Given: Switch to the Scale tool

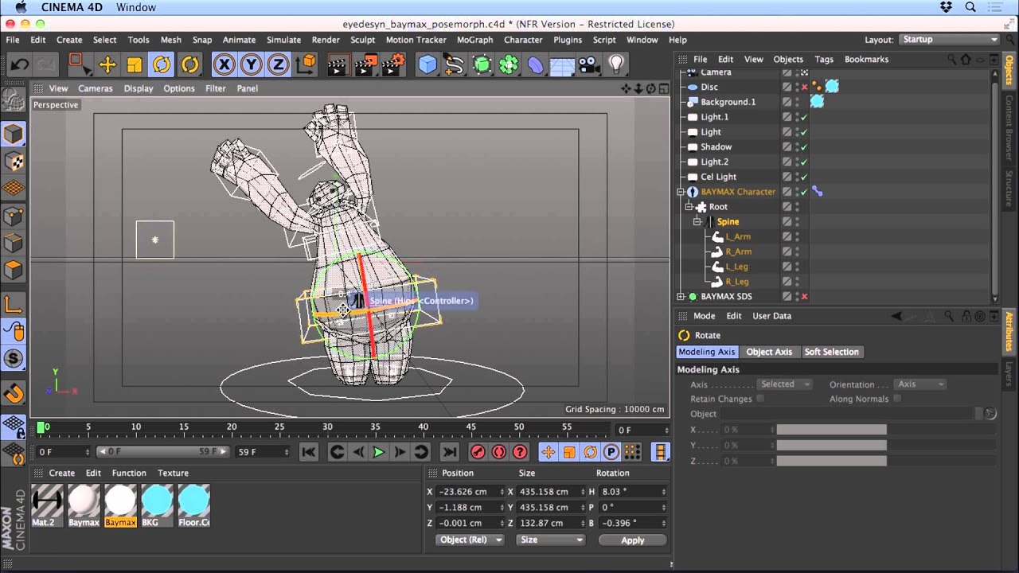Looking at the screenshot, I should pos(135,64).
